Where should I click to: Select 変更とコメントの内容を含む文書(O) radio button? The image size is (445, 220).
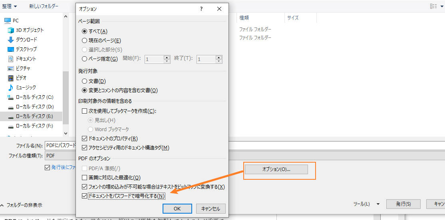tap(84, 90)
